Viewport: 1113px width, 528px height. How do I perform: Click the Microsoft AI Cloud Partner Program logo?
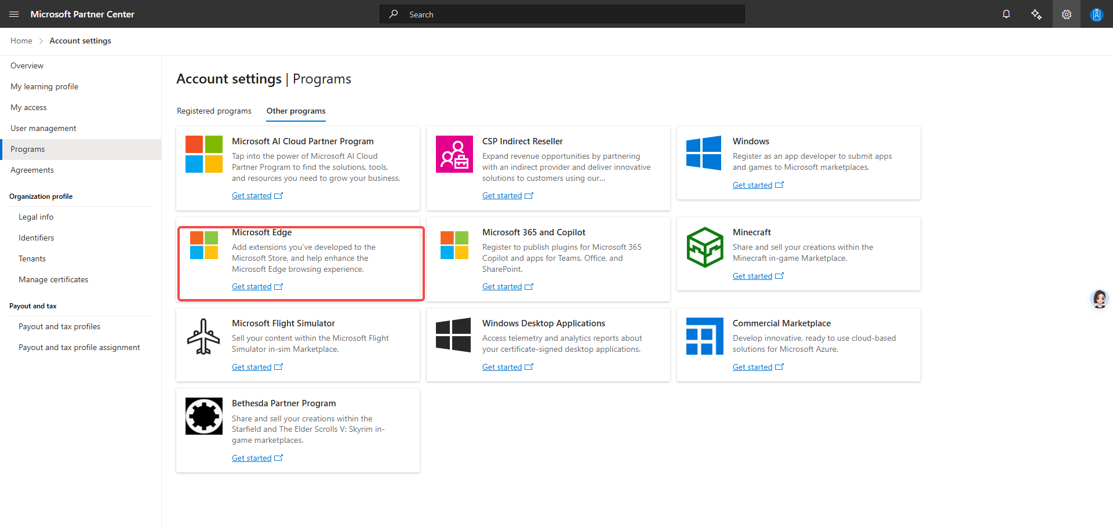click(x=204, y=154)
